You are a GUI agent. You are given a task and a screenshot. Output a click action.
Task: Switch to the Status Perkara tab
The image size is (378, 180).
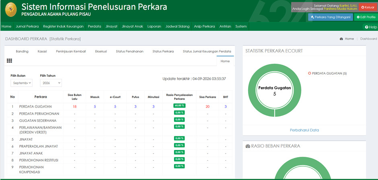163,51
